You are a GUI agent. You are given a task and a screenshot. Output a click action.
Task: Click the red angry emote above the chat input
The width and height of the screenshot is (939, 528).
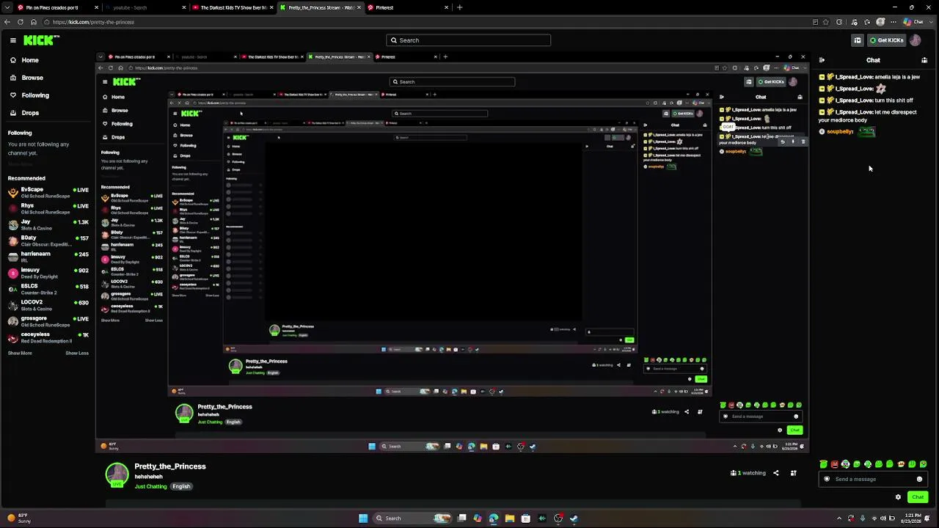835,464
